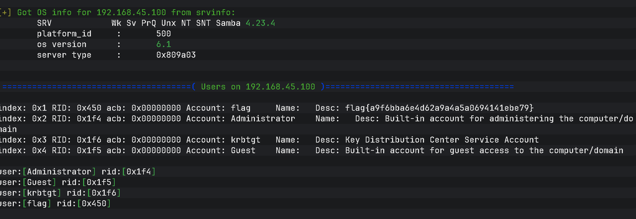Image resolution: width=636 pixels, height=219 pixels.
Task: Click user:[Administrator] rid line
Action: click(78, 172)
